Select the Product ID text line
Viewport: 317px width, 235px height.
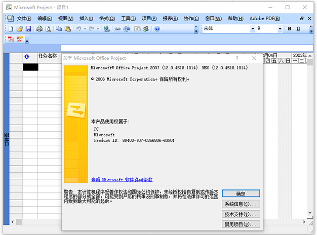pyautogui.click(x=134, y=141)
